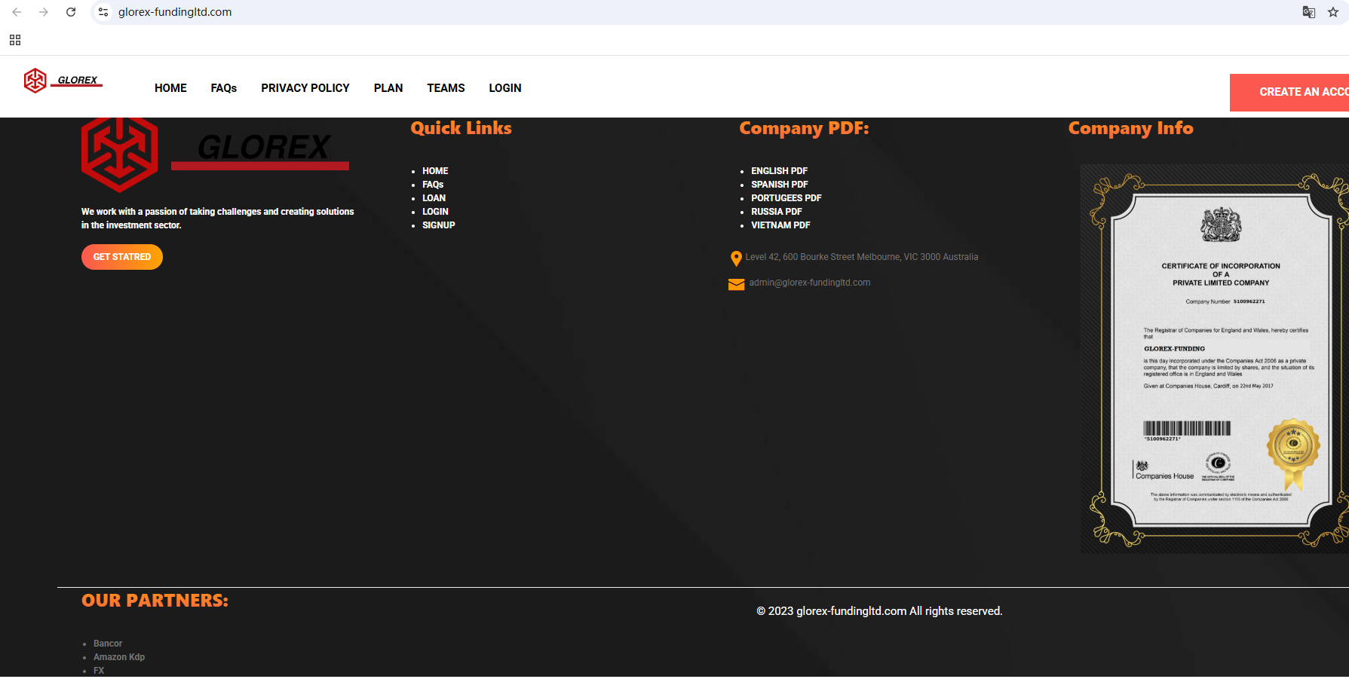
Task: Click the OUR PARTNERS heading
Action: [x=155, y=601]
